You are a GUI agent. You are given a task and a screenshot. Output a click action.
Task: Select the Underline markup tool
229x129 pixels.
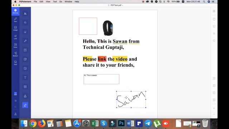click(x=25, y=32)
